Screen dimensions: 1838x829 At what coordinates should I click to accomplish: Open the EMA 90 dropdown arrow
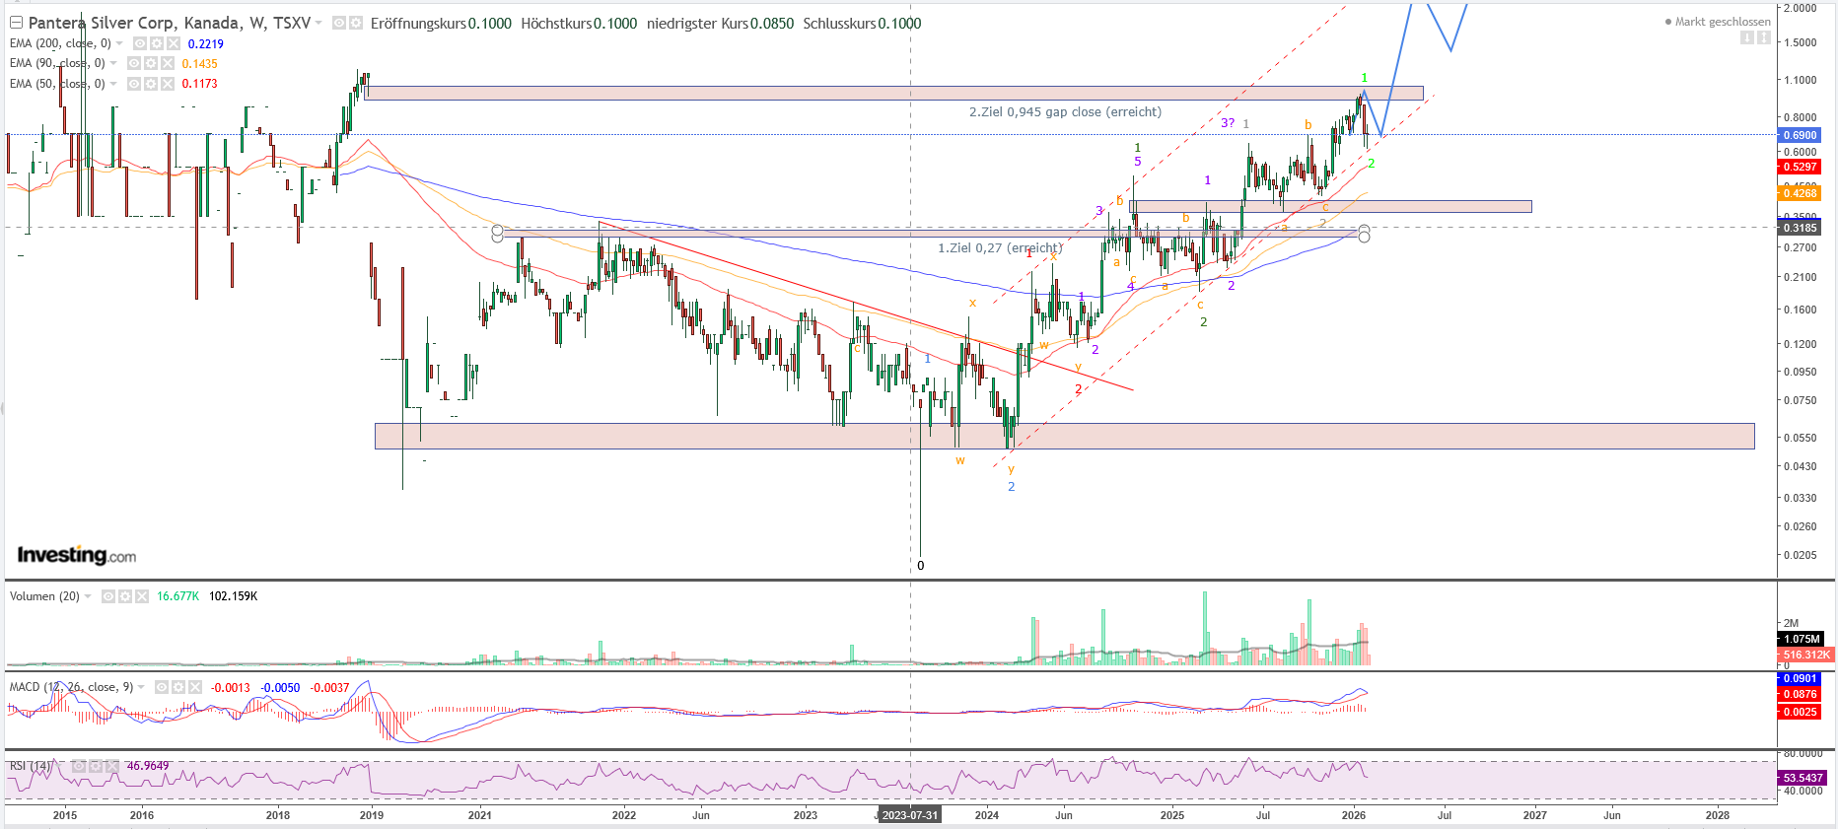tap(113, 63)
